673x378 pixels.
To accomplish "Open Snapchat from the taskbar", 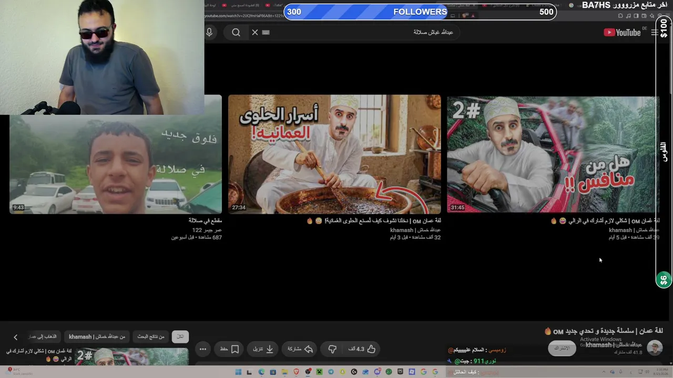I will pyautogui.click(x=342, y=372).
